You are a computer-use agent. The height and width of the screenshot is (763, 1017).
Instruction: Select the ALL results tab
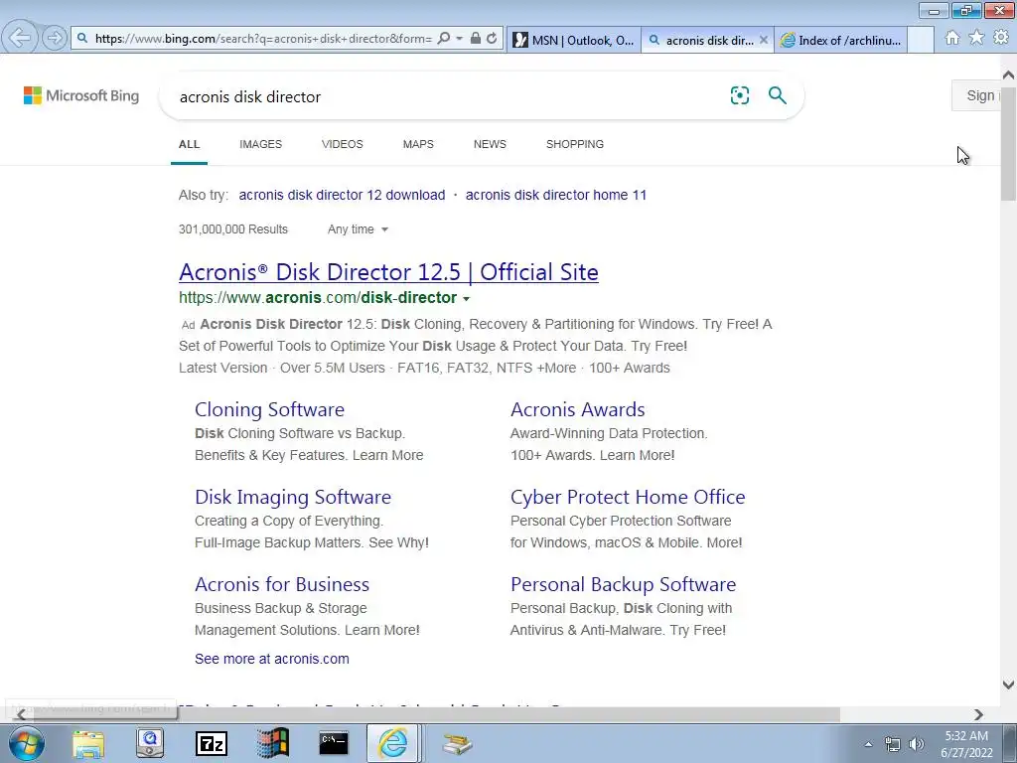189,144
